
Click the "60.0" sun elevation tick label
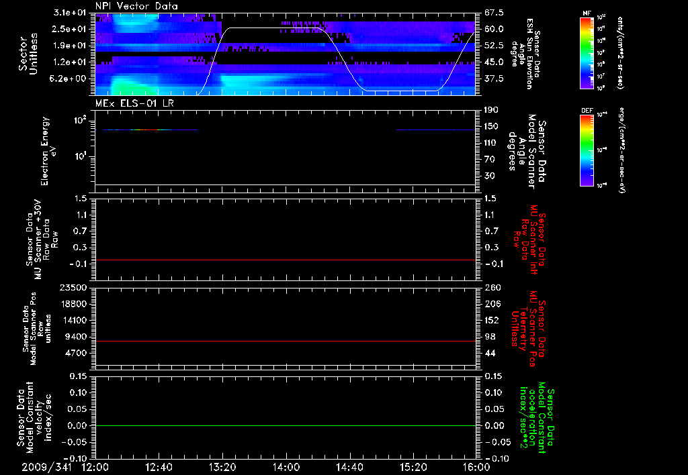pyautogui.click(x=494, y=29)
